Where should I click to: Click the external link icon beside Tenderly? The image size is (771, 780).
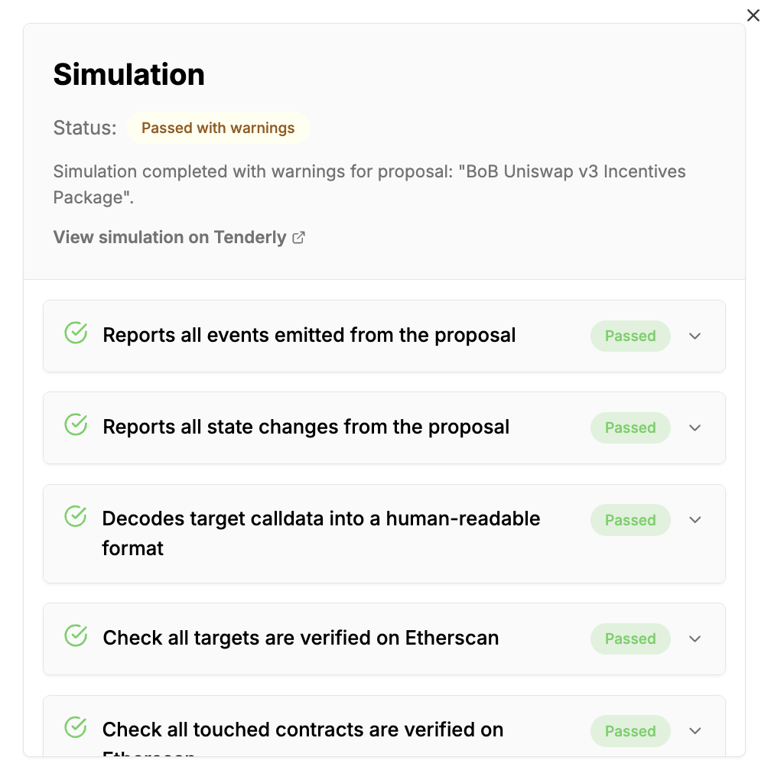tap(298, 237)
